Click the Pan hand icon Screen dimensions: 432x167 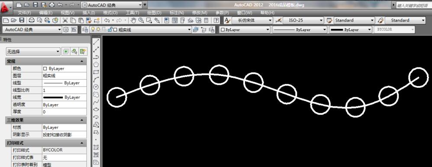point(133,20)
